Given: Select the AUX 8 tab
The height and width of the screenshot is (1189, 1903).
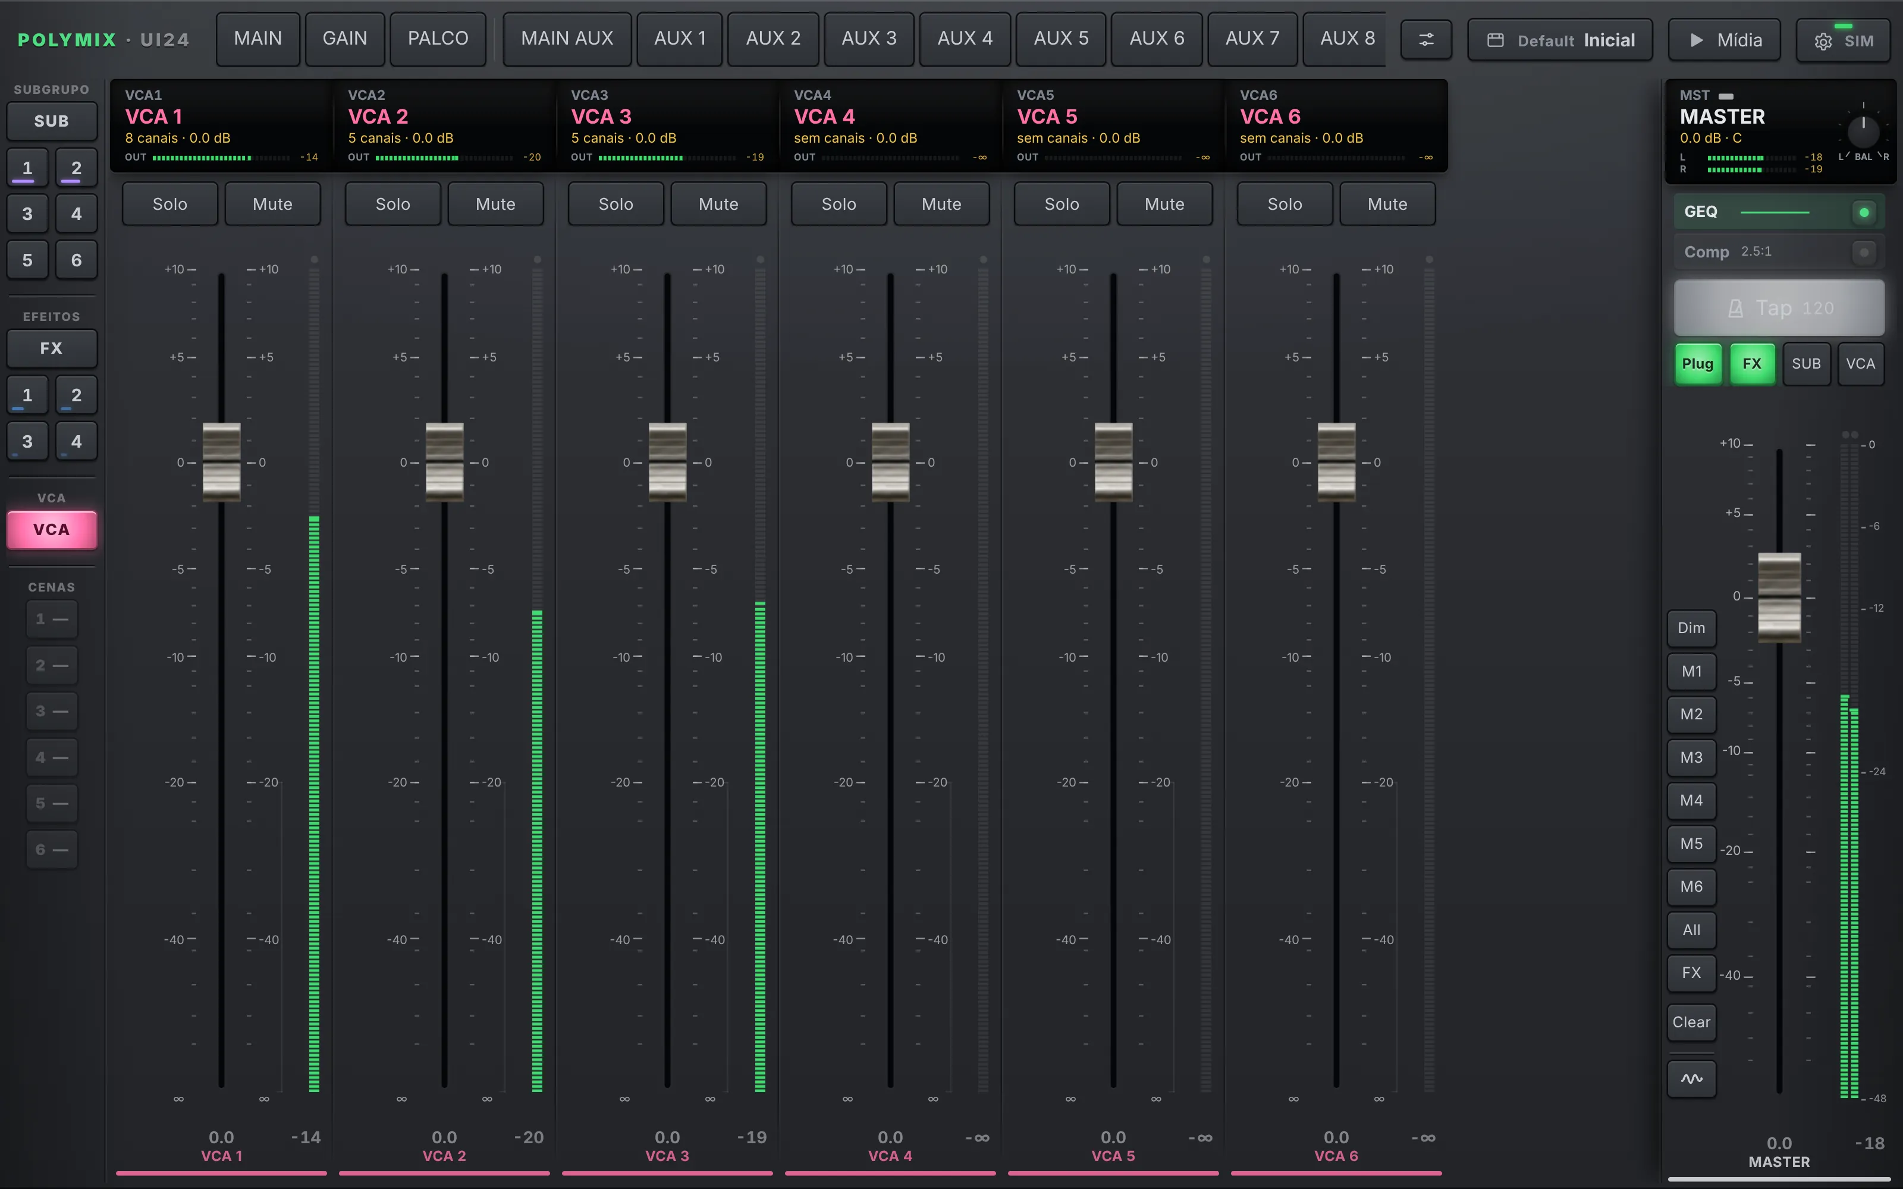Looking at the screenshot, I should click(1345, 39).
